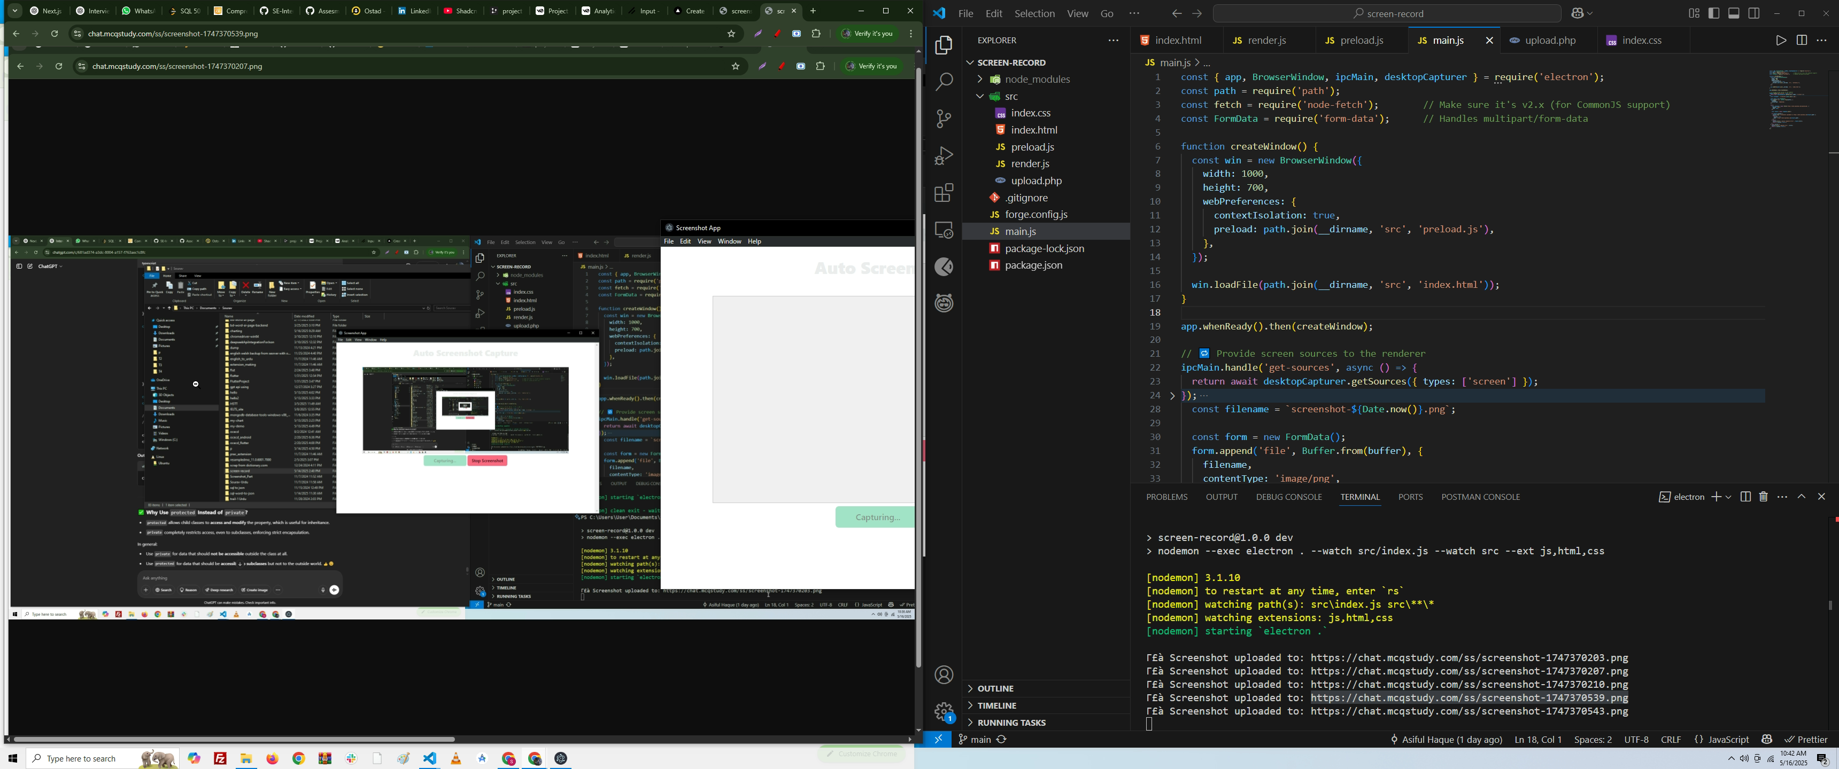
Task: Open the Selection menu
Action: [x=1034, y=13]
